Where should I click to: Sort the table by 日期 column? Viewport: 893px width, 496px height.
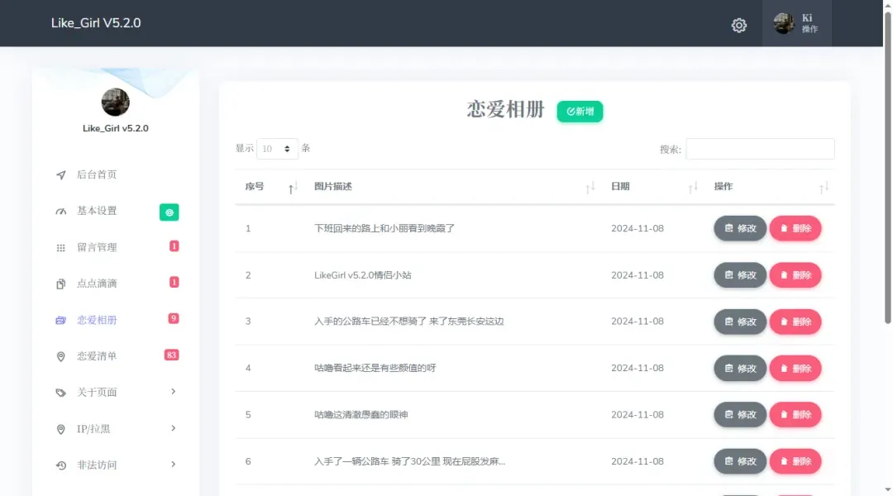693,188
